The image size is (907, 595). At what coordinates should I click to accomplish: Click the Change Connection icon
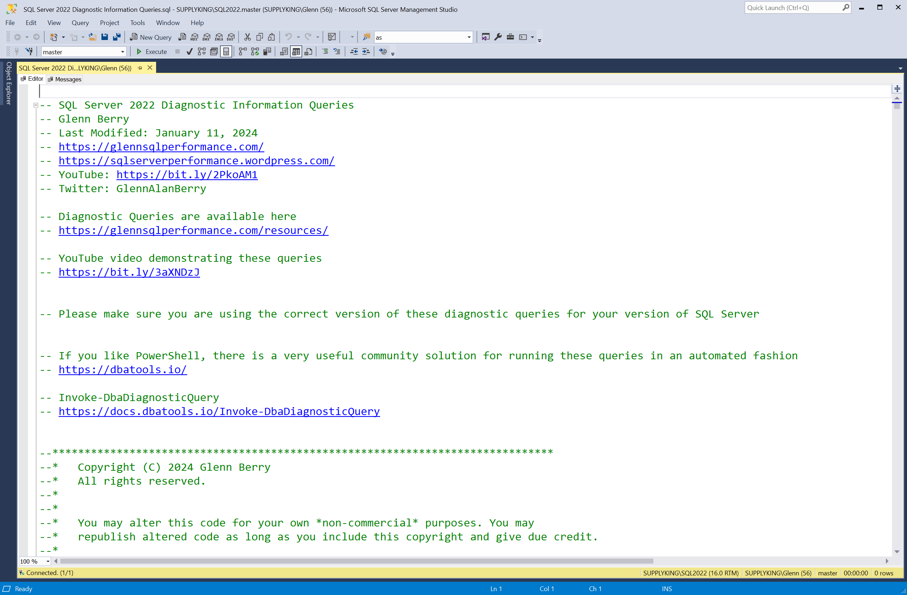29,52
